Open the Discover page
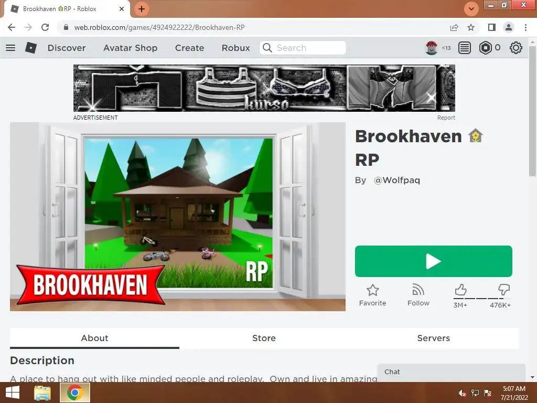The width and height of the screenshot is (537, 403). (x=67, y=48)
